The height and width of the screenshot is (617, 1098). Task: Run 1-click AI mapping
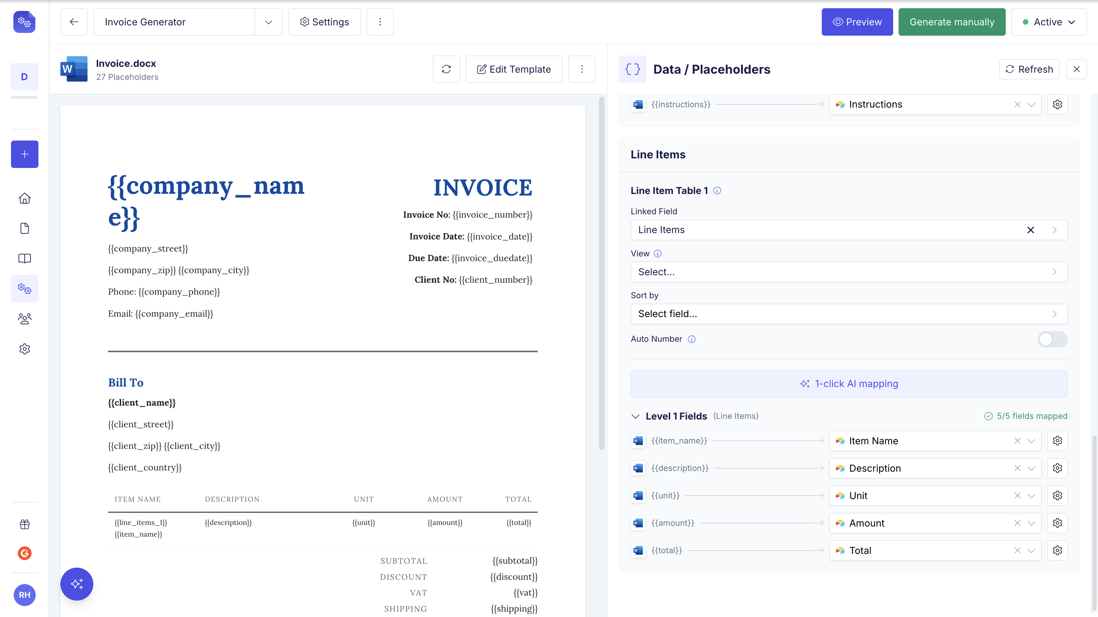[x=849, y=384]
